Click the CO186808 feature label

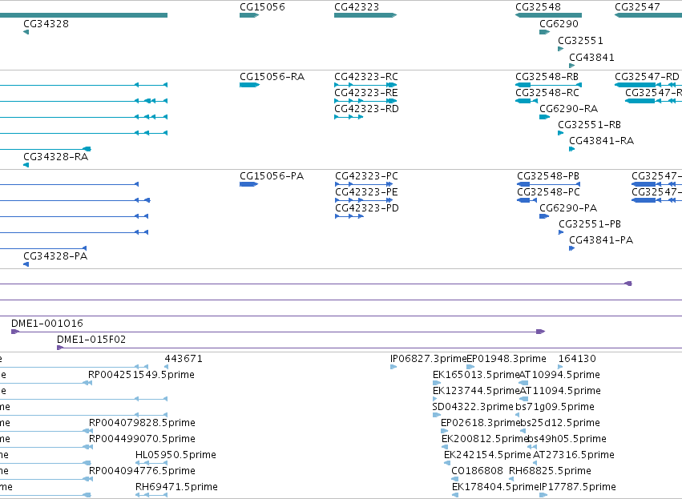tap(477, 471)
